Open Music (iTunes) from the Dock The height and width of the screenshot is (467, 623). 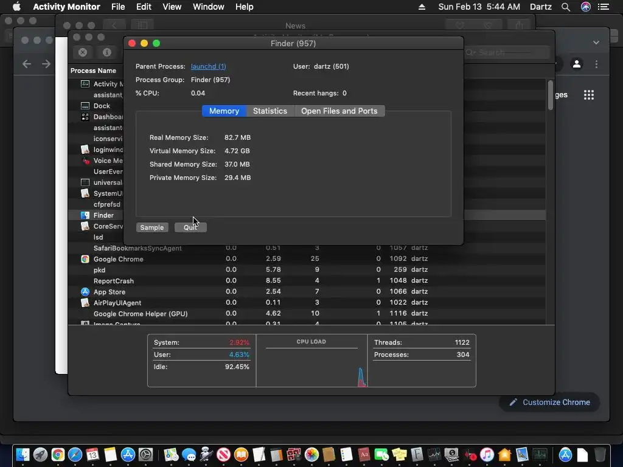click(x=487, y=455)
